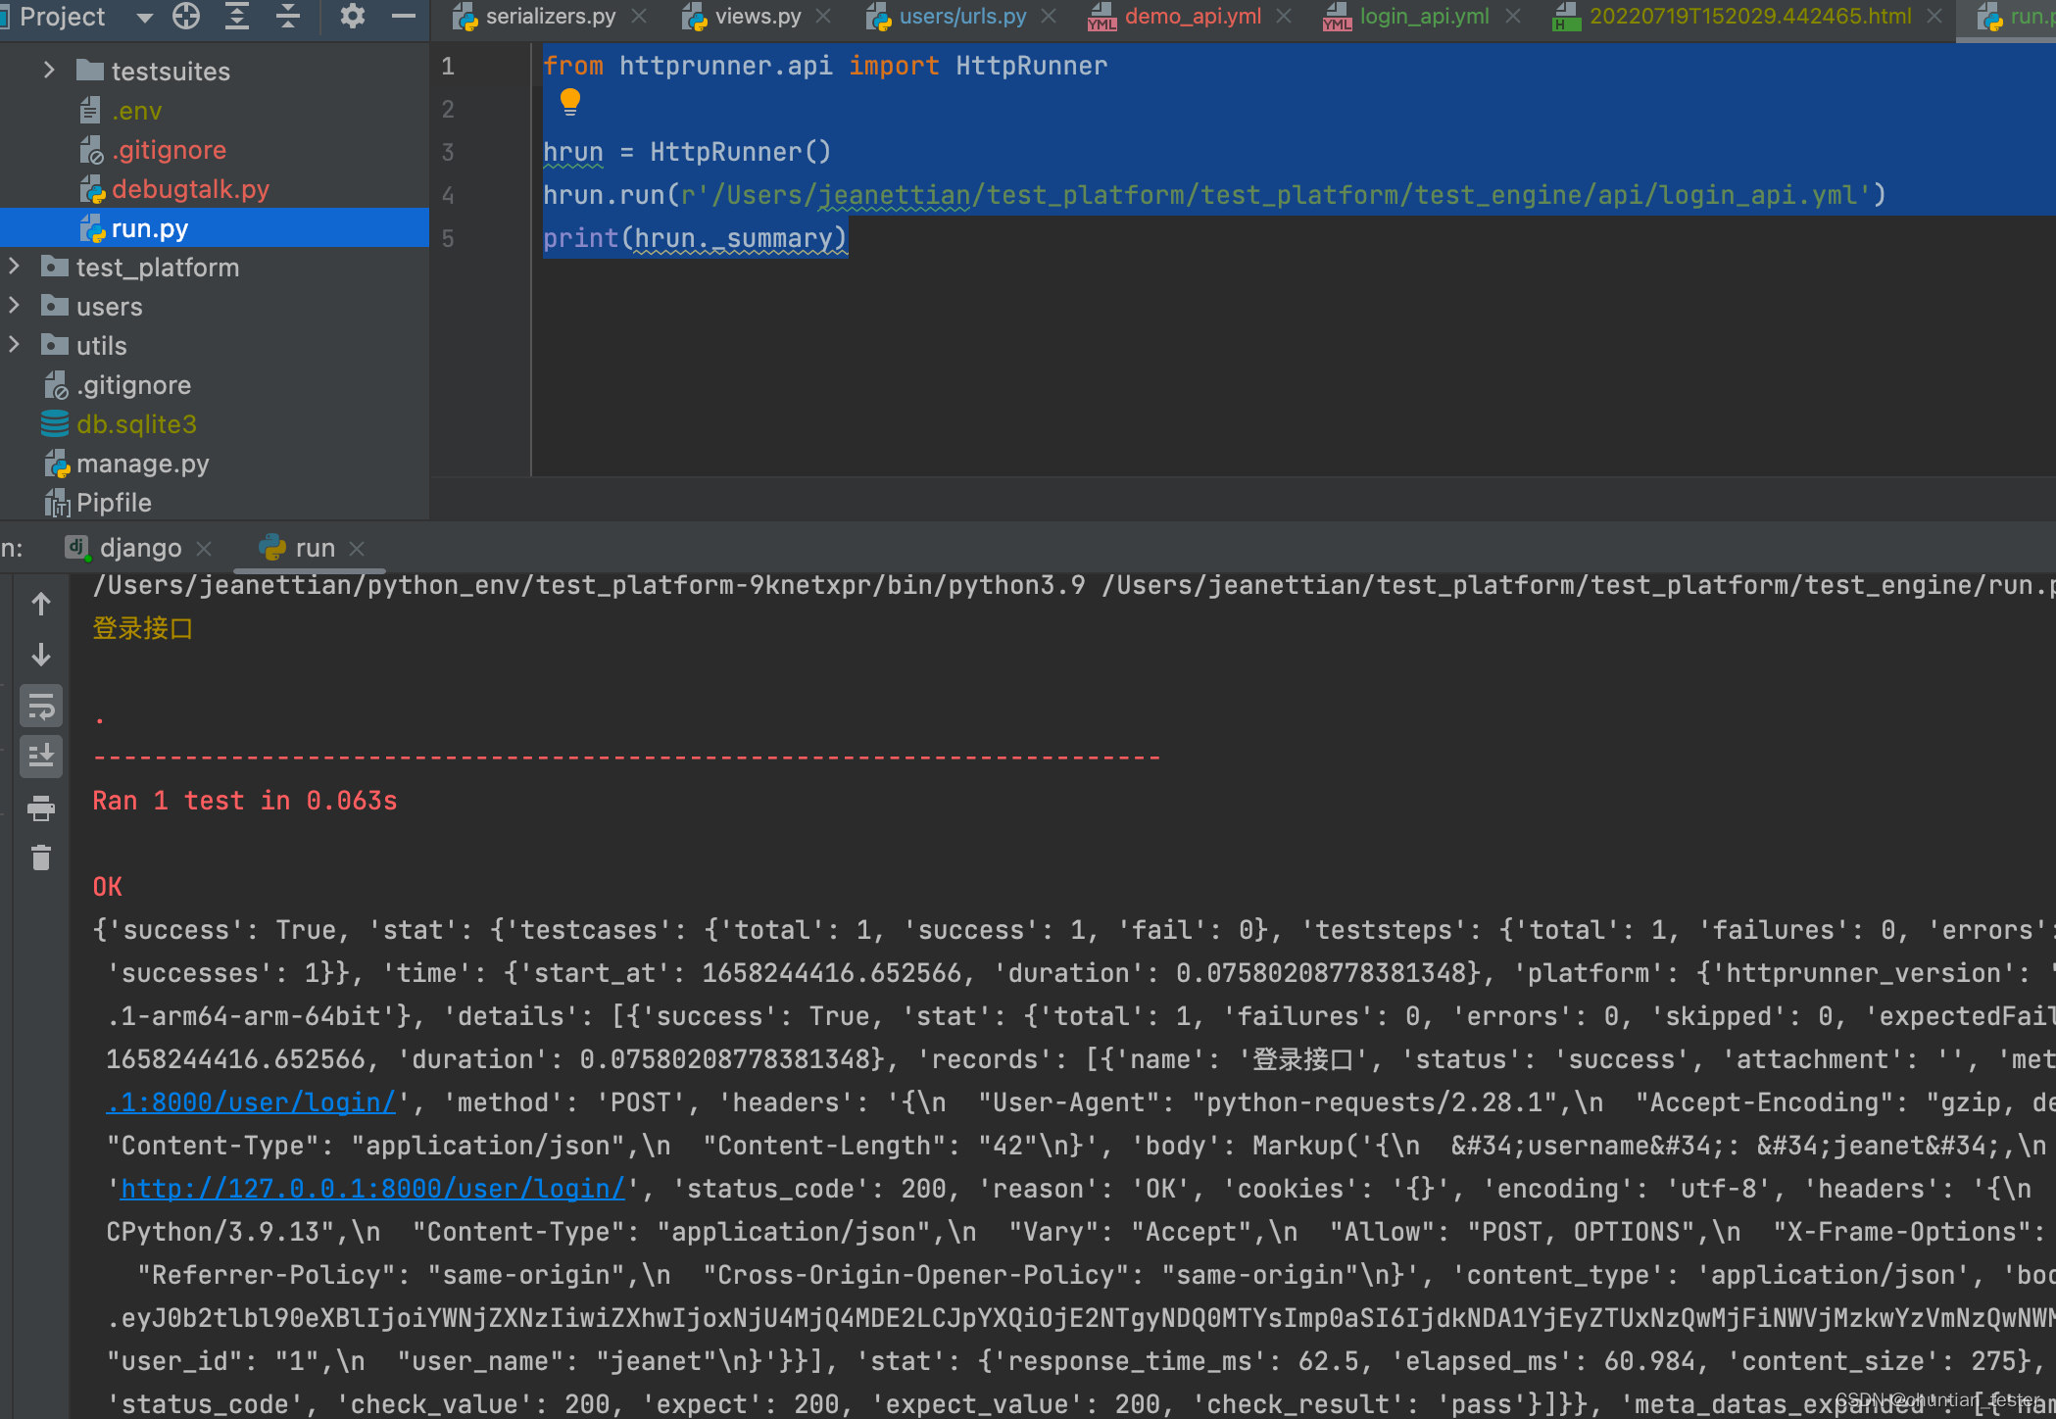Expand the utils folder

pyautogui.click(x=14, y=345)
